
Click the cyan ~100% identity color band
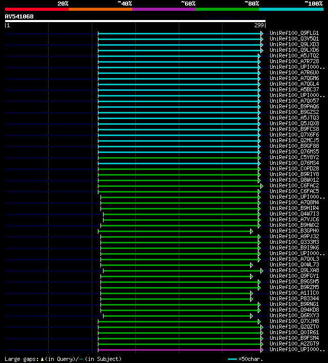click(291, 9)
